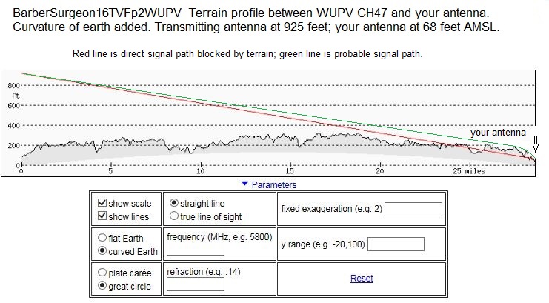
Task: Click the 20 mile mark on distance axis
Action: coord(379,171)
